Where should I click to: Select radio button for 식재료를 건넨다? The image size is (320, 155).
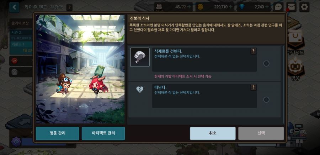(x=266, y=64)
